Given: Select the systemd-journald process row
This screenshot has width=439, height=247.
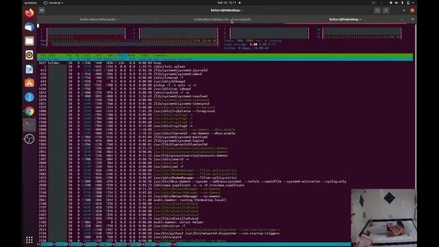Looking at the screenshot, I should click(x=225, y=70).
